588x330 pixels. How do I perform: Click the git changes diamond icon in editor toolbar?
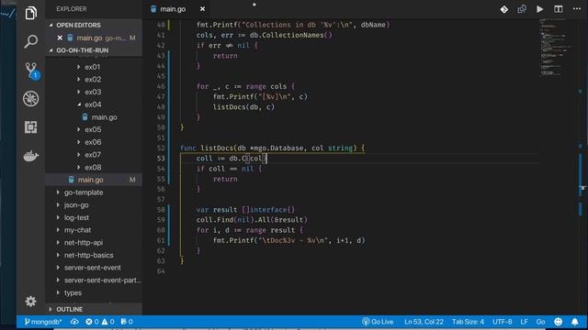pos(504,9)
